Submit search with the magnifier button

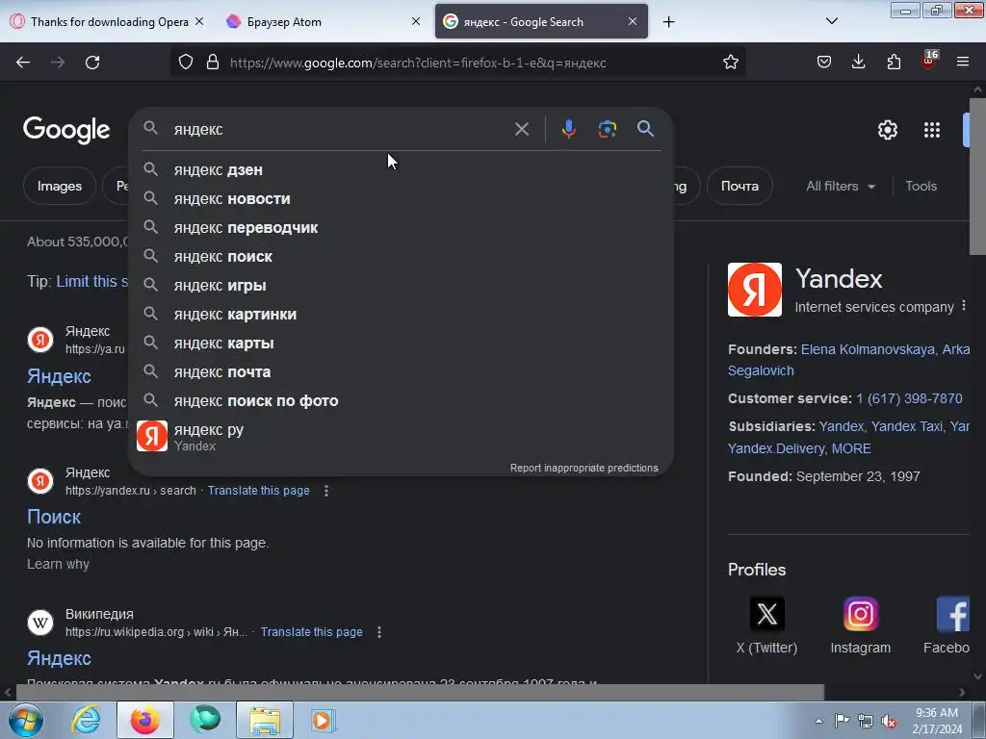coord(645,129)
